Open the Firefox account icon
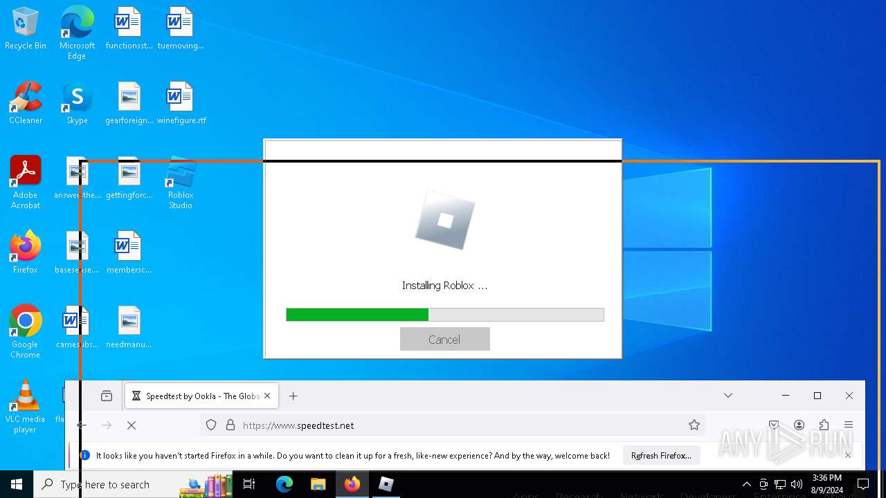The height and width of the screenshot is (498, 886). pos(799,425)
